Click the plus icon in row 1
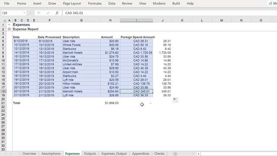This screenshot has width=277, height=156. tap(9, 25)
